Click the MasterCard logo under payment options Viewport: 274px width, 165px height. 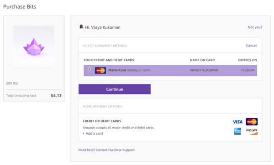252,122
